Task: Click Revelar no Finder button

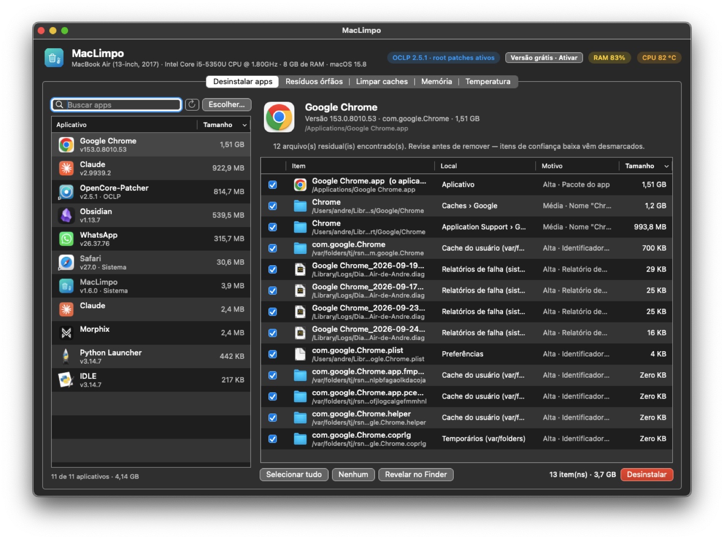Action: (x=416, y=474)
